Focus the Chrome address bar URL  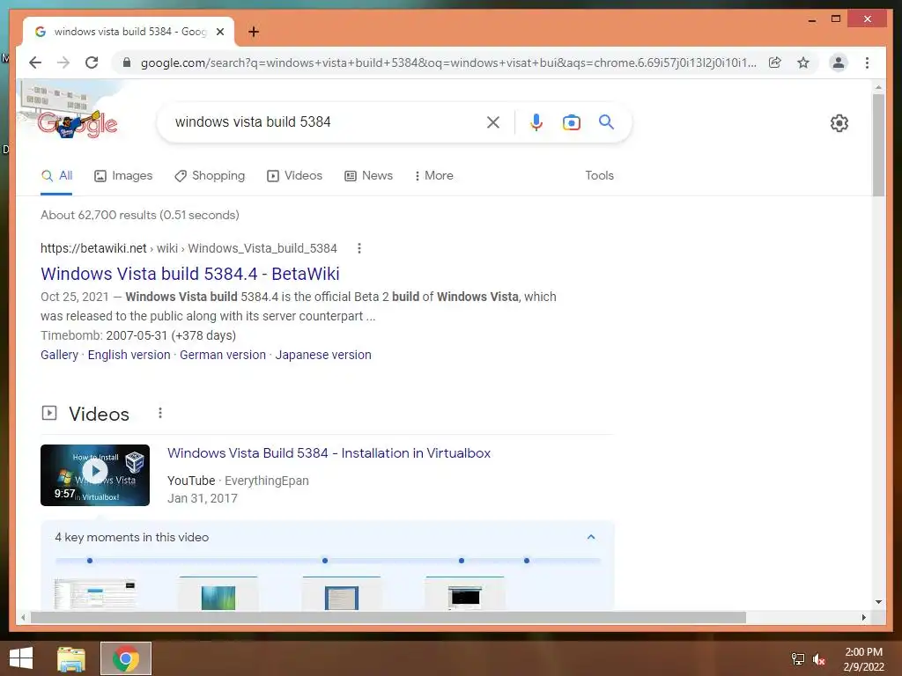pyautogui.click(x=448, y=62)
